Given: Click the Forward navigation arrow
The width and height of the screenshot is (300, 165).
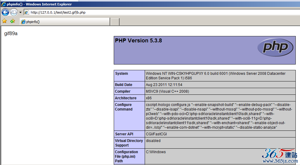Looking at the screenshot, I should tap(14, 12).
